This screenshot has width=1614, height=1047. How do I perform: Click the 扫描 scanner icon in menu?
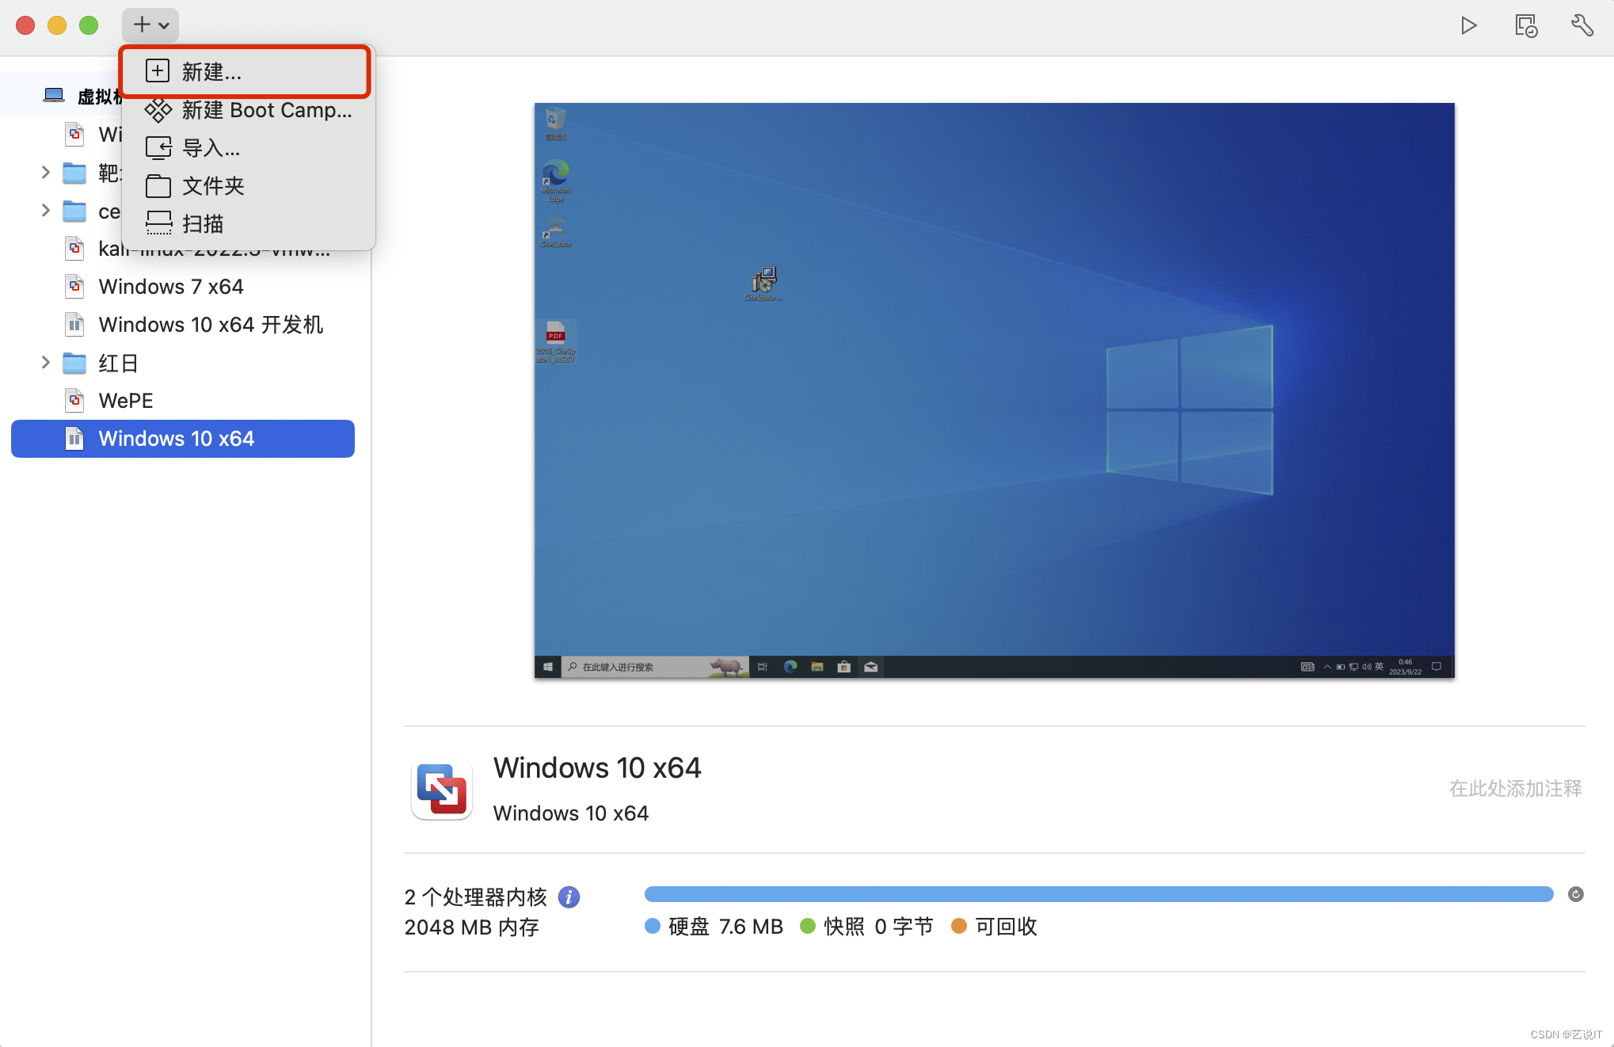(x=158, y=223)
